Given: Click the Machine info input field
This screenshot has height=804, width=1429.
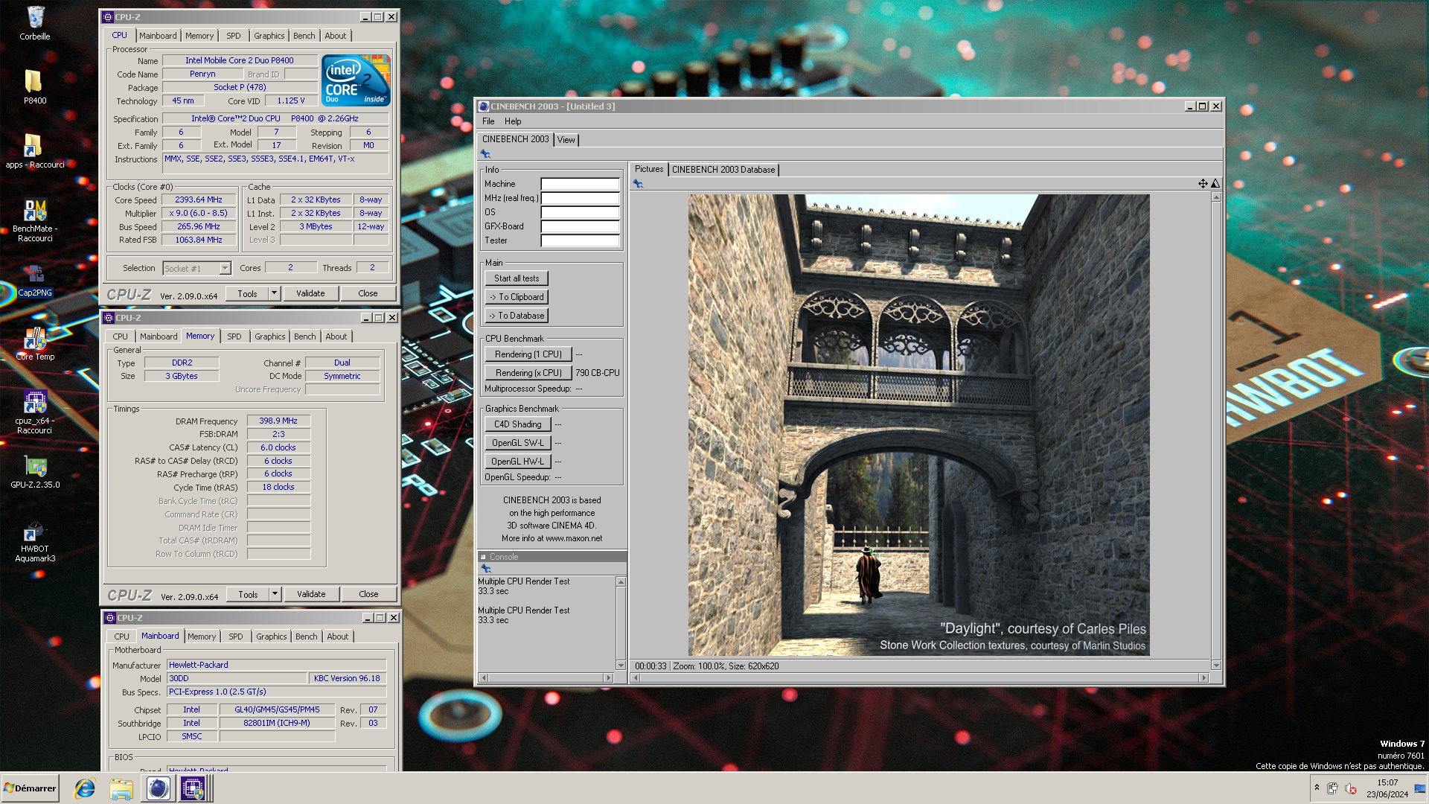Looking at the screenshot, I should coord(580,184).
